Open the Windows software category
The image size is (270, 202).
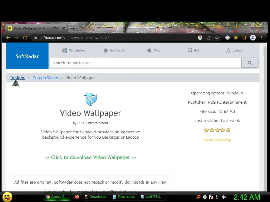[x=73, y=50]
